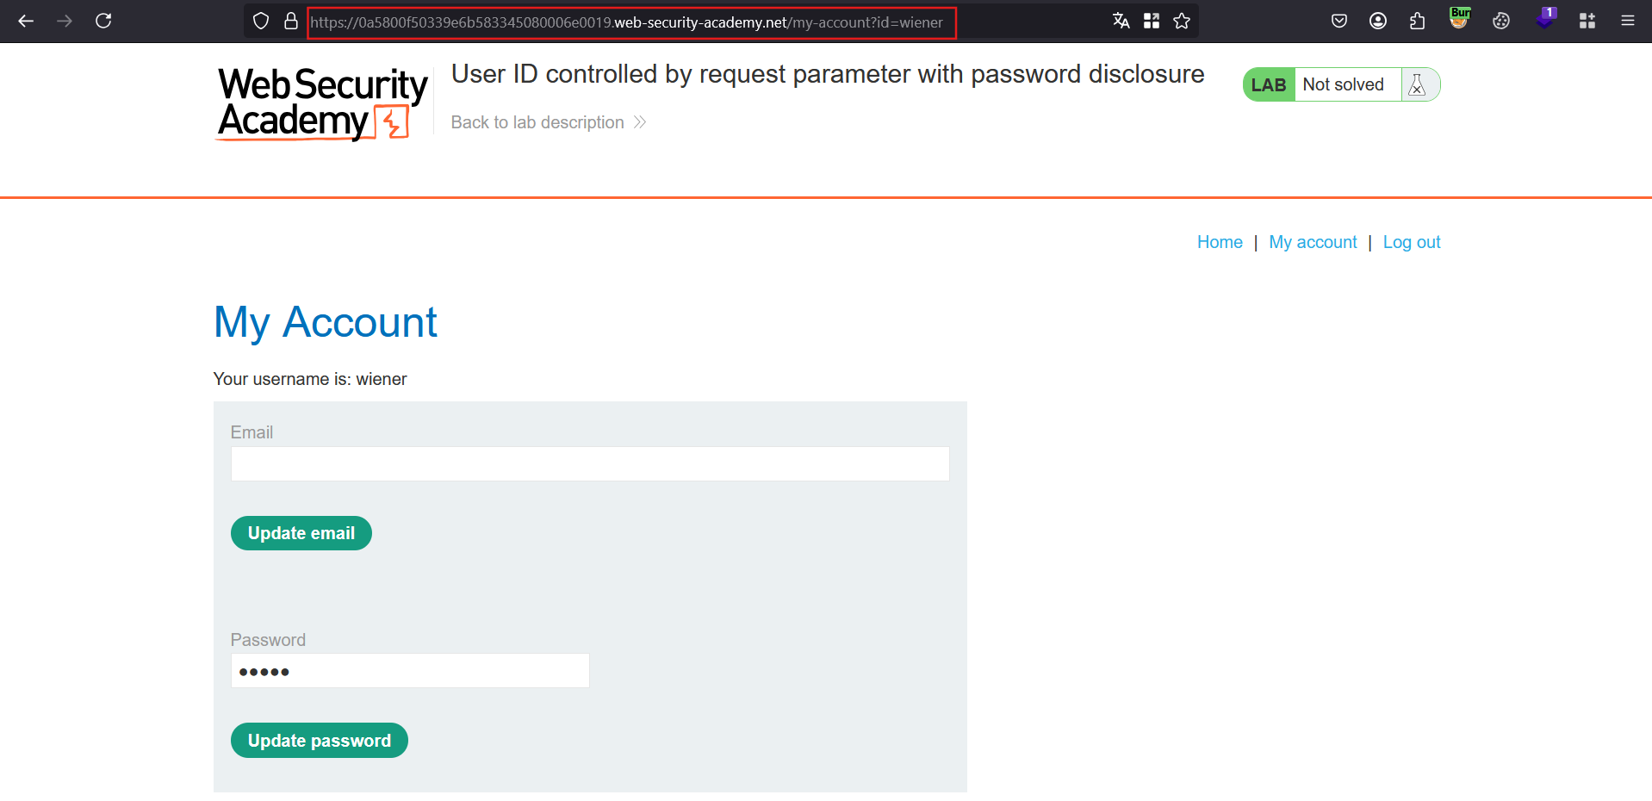Click the Log out link
The width and height of the screenshot is (1652, 801).
coord(1412,242)
